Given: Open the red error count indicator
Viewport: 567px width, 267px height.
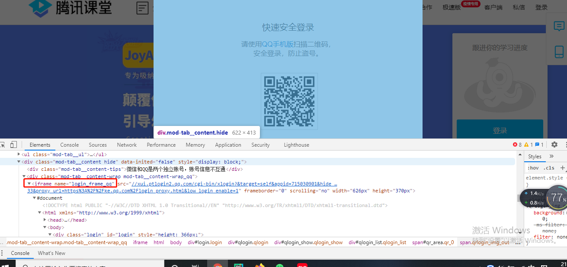Looking at the screenshot, I should tap(517, 145).
